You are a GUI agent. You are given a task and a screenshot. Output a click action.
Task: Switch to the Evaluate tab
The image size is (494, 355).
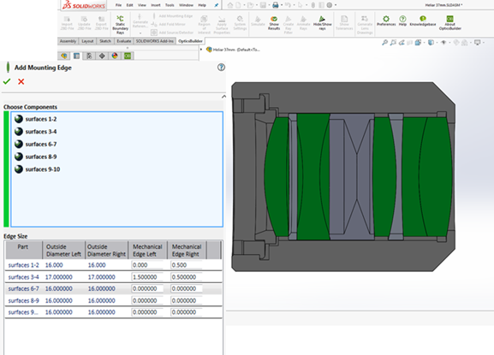click(x=124, y=41)
